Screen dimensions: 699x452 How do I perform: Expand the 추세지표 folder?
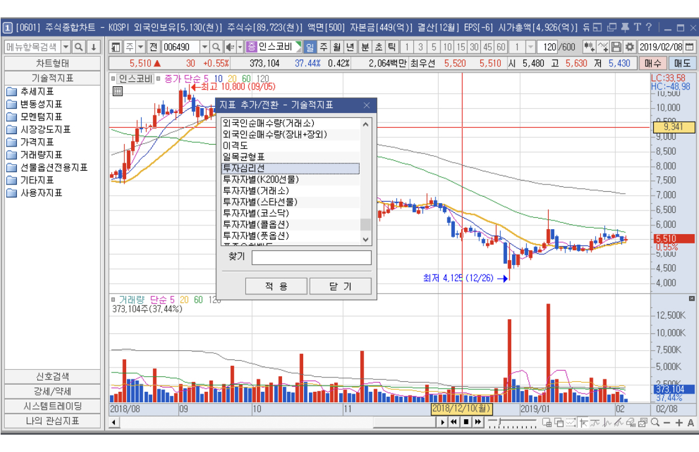pyautogui.click(x=31, y=91)
